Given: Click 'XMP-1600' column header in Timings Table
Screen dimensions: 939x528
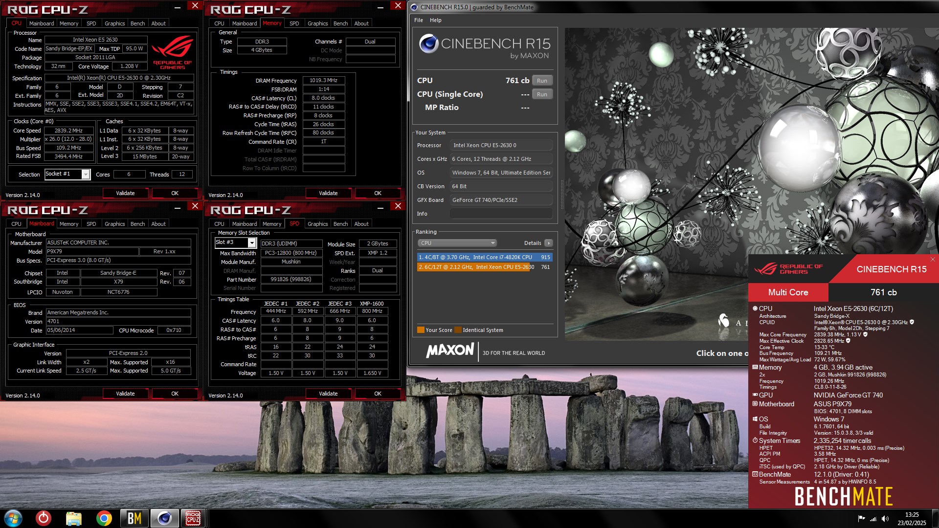Looking at the screenshot, I should pos(372,304).
